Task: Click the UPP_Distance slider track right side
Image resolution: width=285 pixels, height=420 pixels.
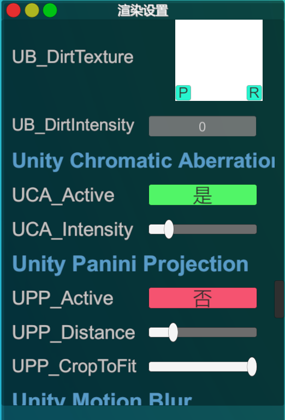Action: coord(217,332)
